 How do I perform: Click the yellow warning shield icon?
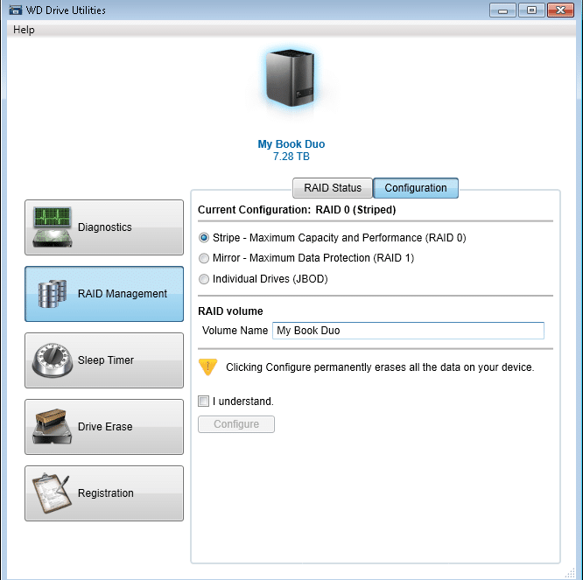pos(207,367)
